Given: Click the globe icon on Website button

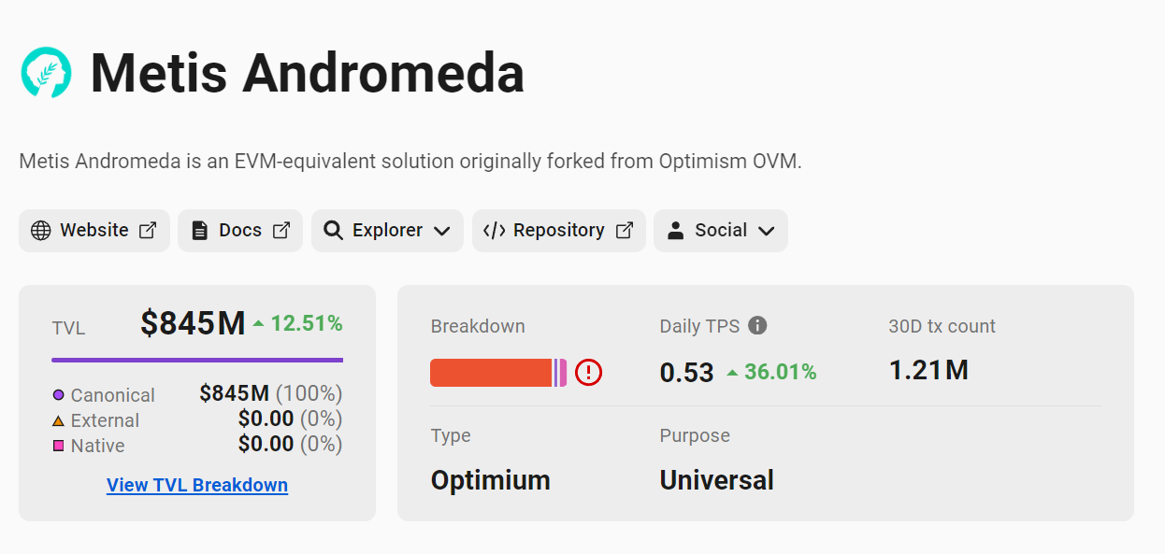Looking at the screenshot, I should pyautogui.click(x=41, y=231).
